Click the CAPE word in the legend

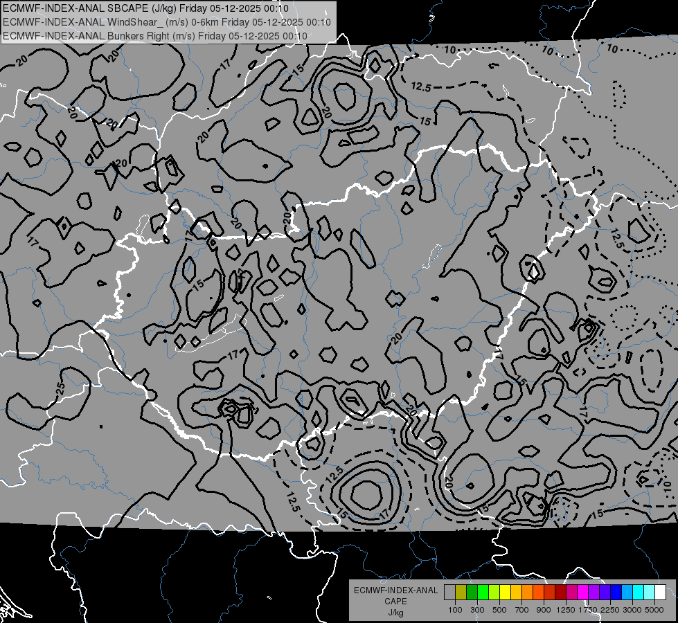coord(396,602)
